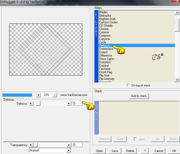Click filter list scroll down arrow
This screenshot has width=180, height=154.
177,80
